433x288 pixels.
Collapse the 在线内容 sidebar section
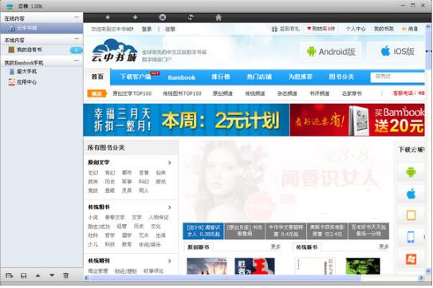tap(77, 17)
